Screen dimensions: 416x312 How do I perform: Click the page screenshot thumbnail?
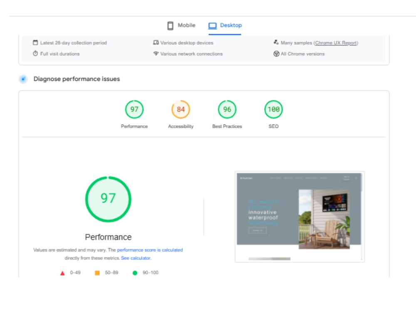click(300, 217)
